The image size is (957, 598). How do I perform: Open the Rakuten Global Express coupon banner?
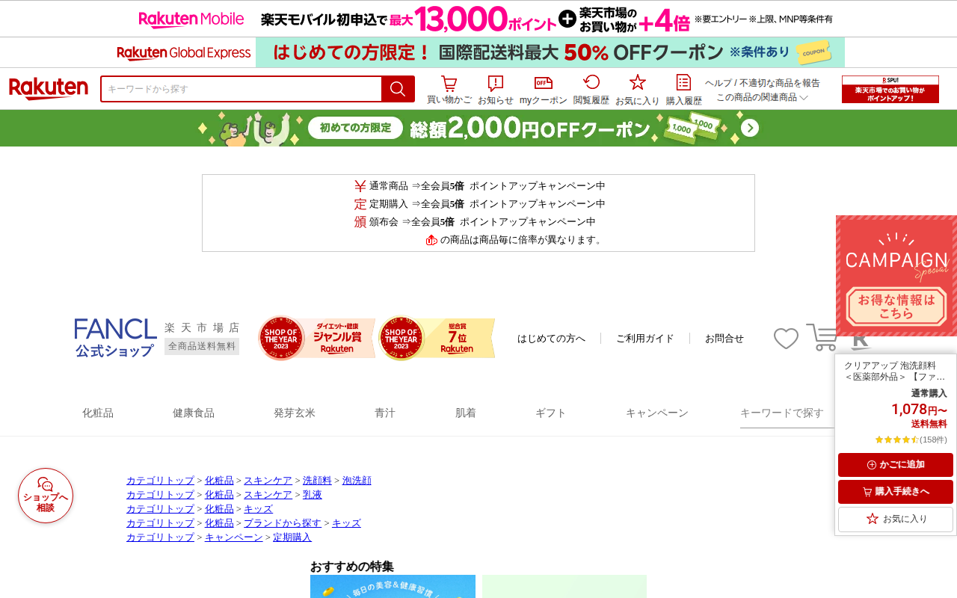(x=478, y=52)
